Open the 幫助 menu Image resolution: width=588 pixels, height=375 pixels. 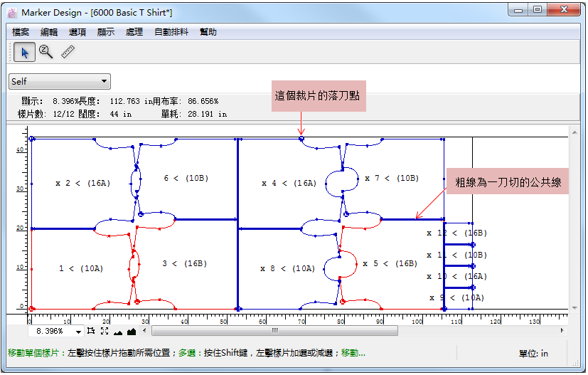pyautogui.click(x=208, y=32)
